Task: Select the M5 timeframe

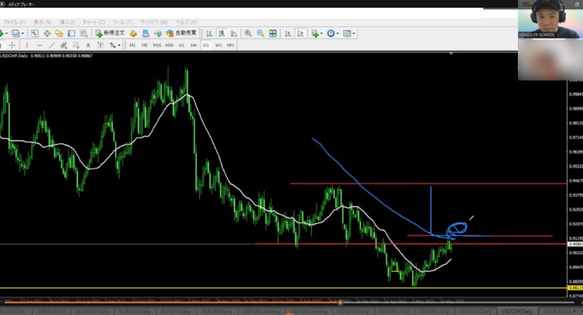Action: tap(145, 45)
